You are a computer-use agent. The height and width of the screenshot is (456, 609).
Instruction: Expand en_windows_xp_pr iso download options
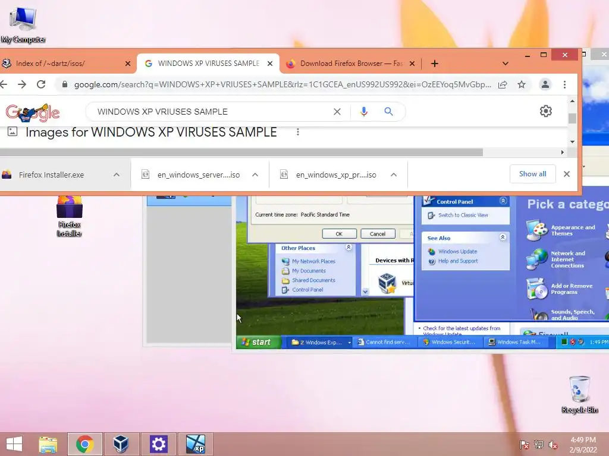394,175
